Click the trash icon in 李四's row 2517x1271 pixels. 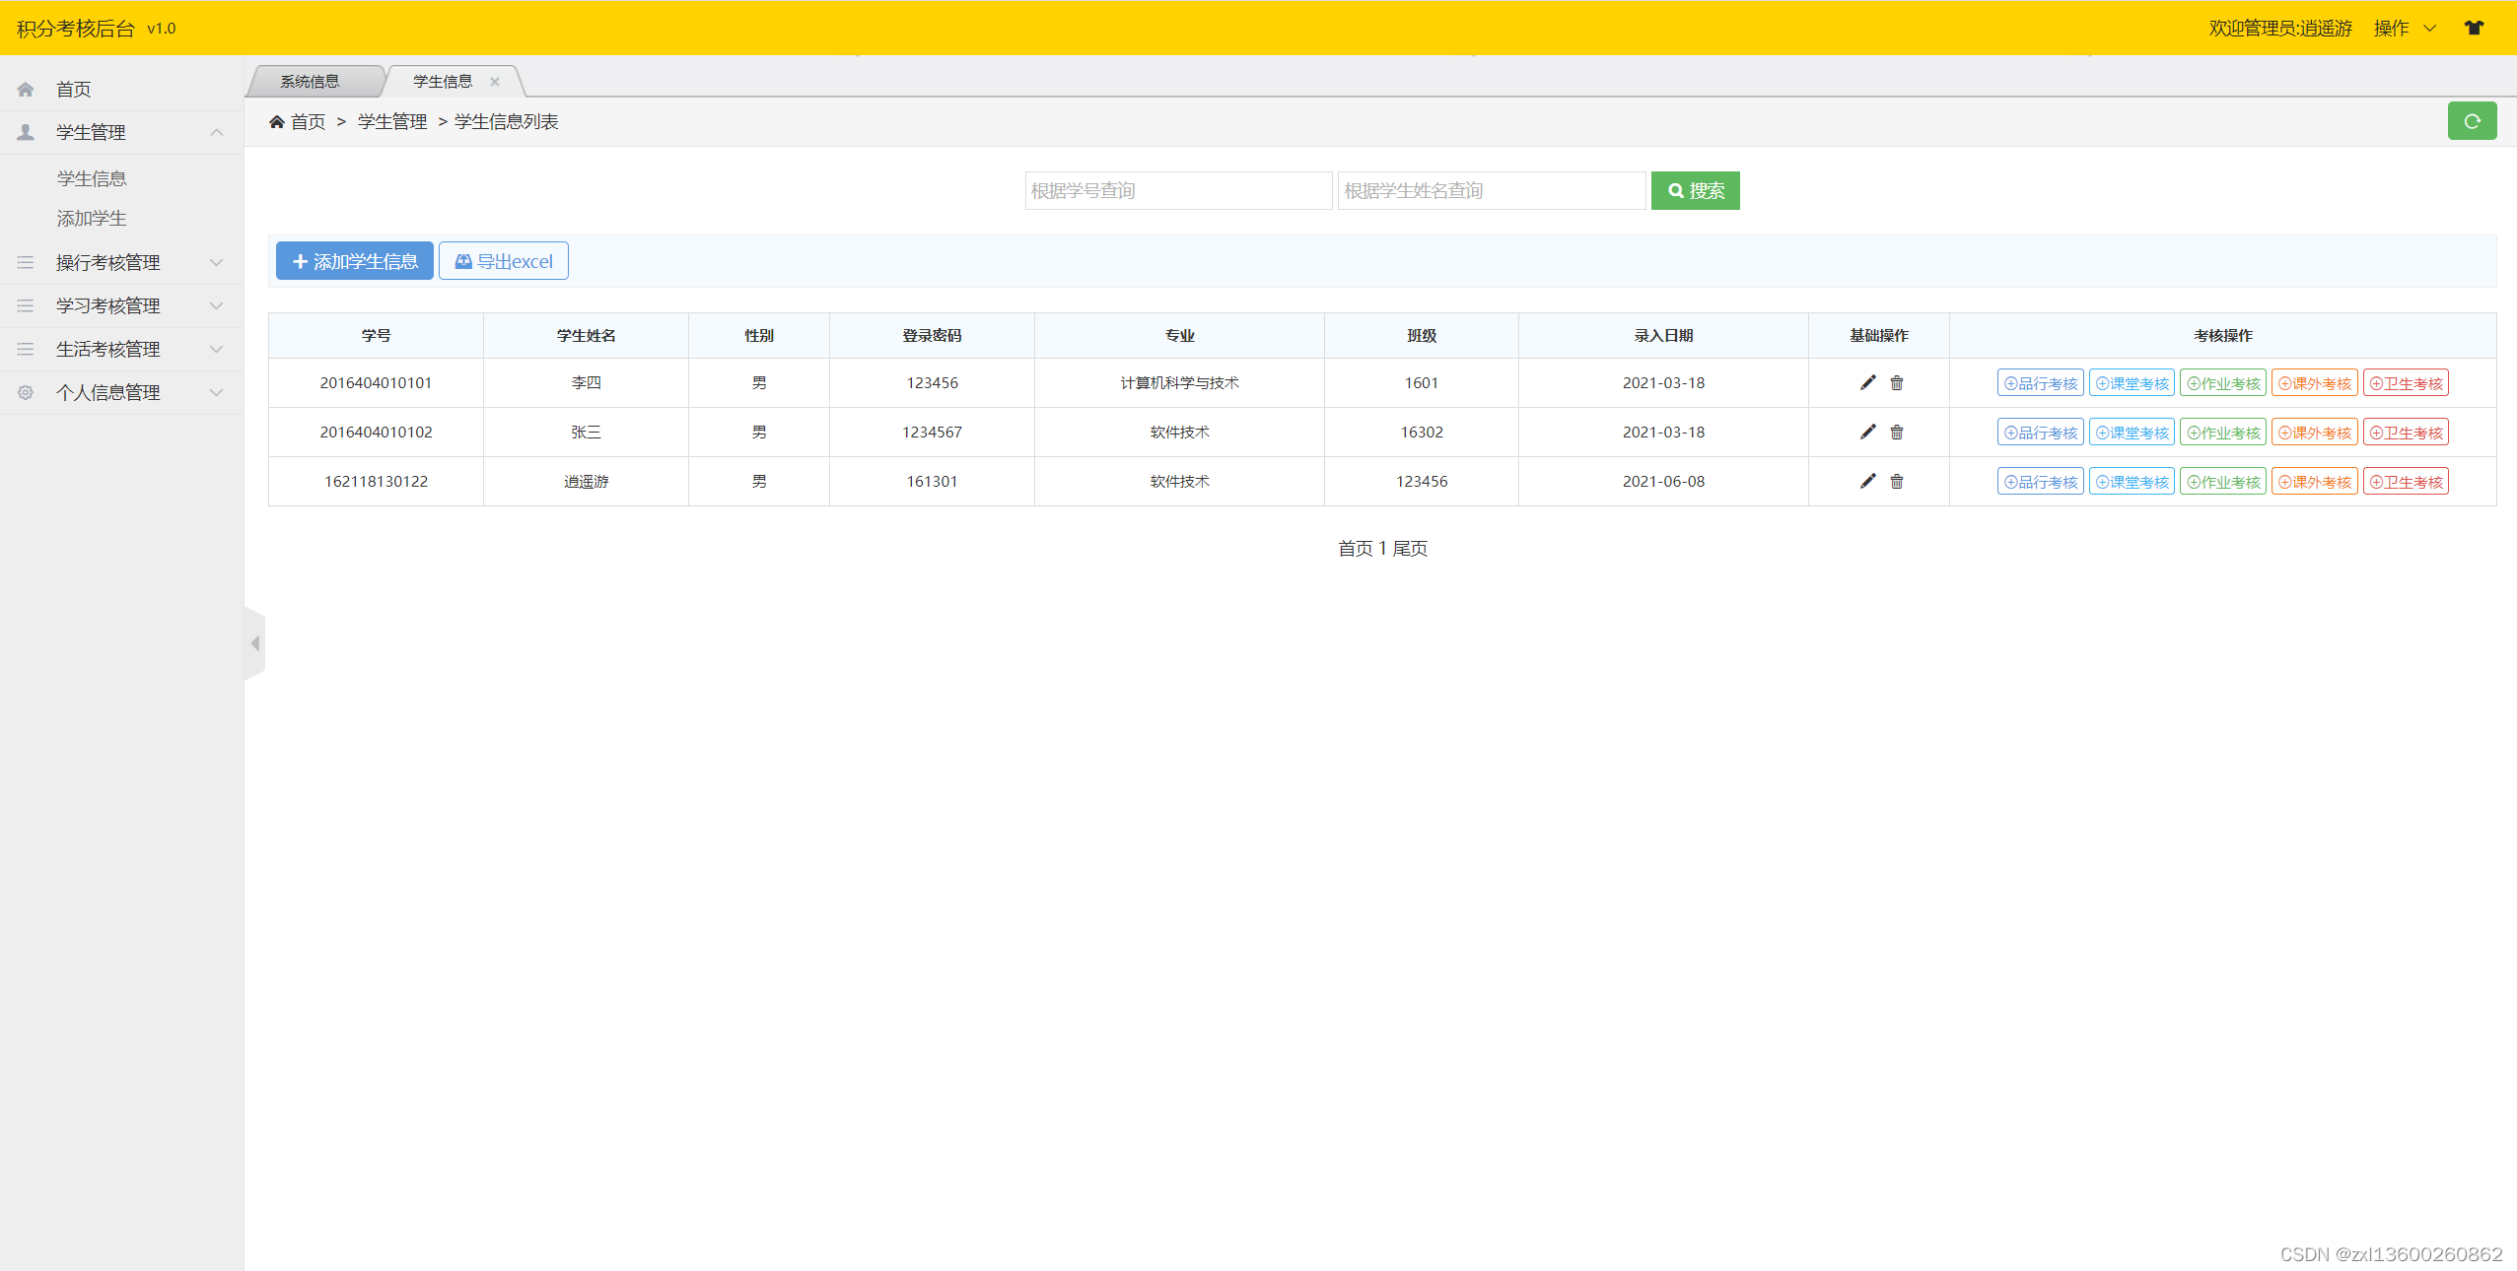pos(1896,382)
